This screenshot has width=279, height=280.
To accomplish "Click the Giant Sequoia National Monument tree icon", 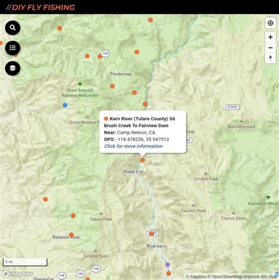I will [80, 84].
